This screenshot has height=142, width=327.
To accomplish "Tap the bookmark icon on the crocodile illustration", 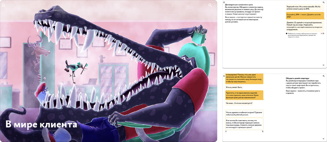I will [x=4, y=5].
